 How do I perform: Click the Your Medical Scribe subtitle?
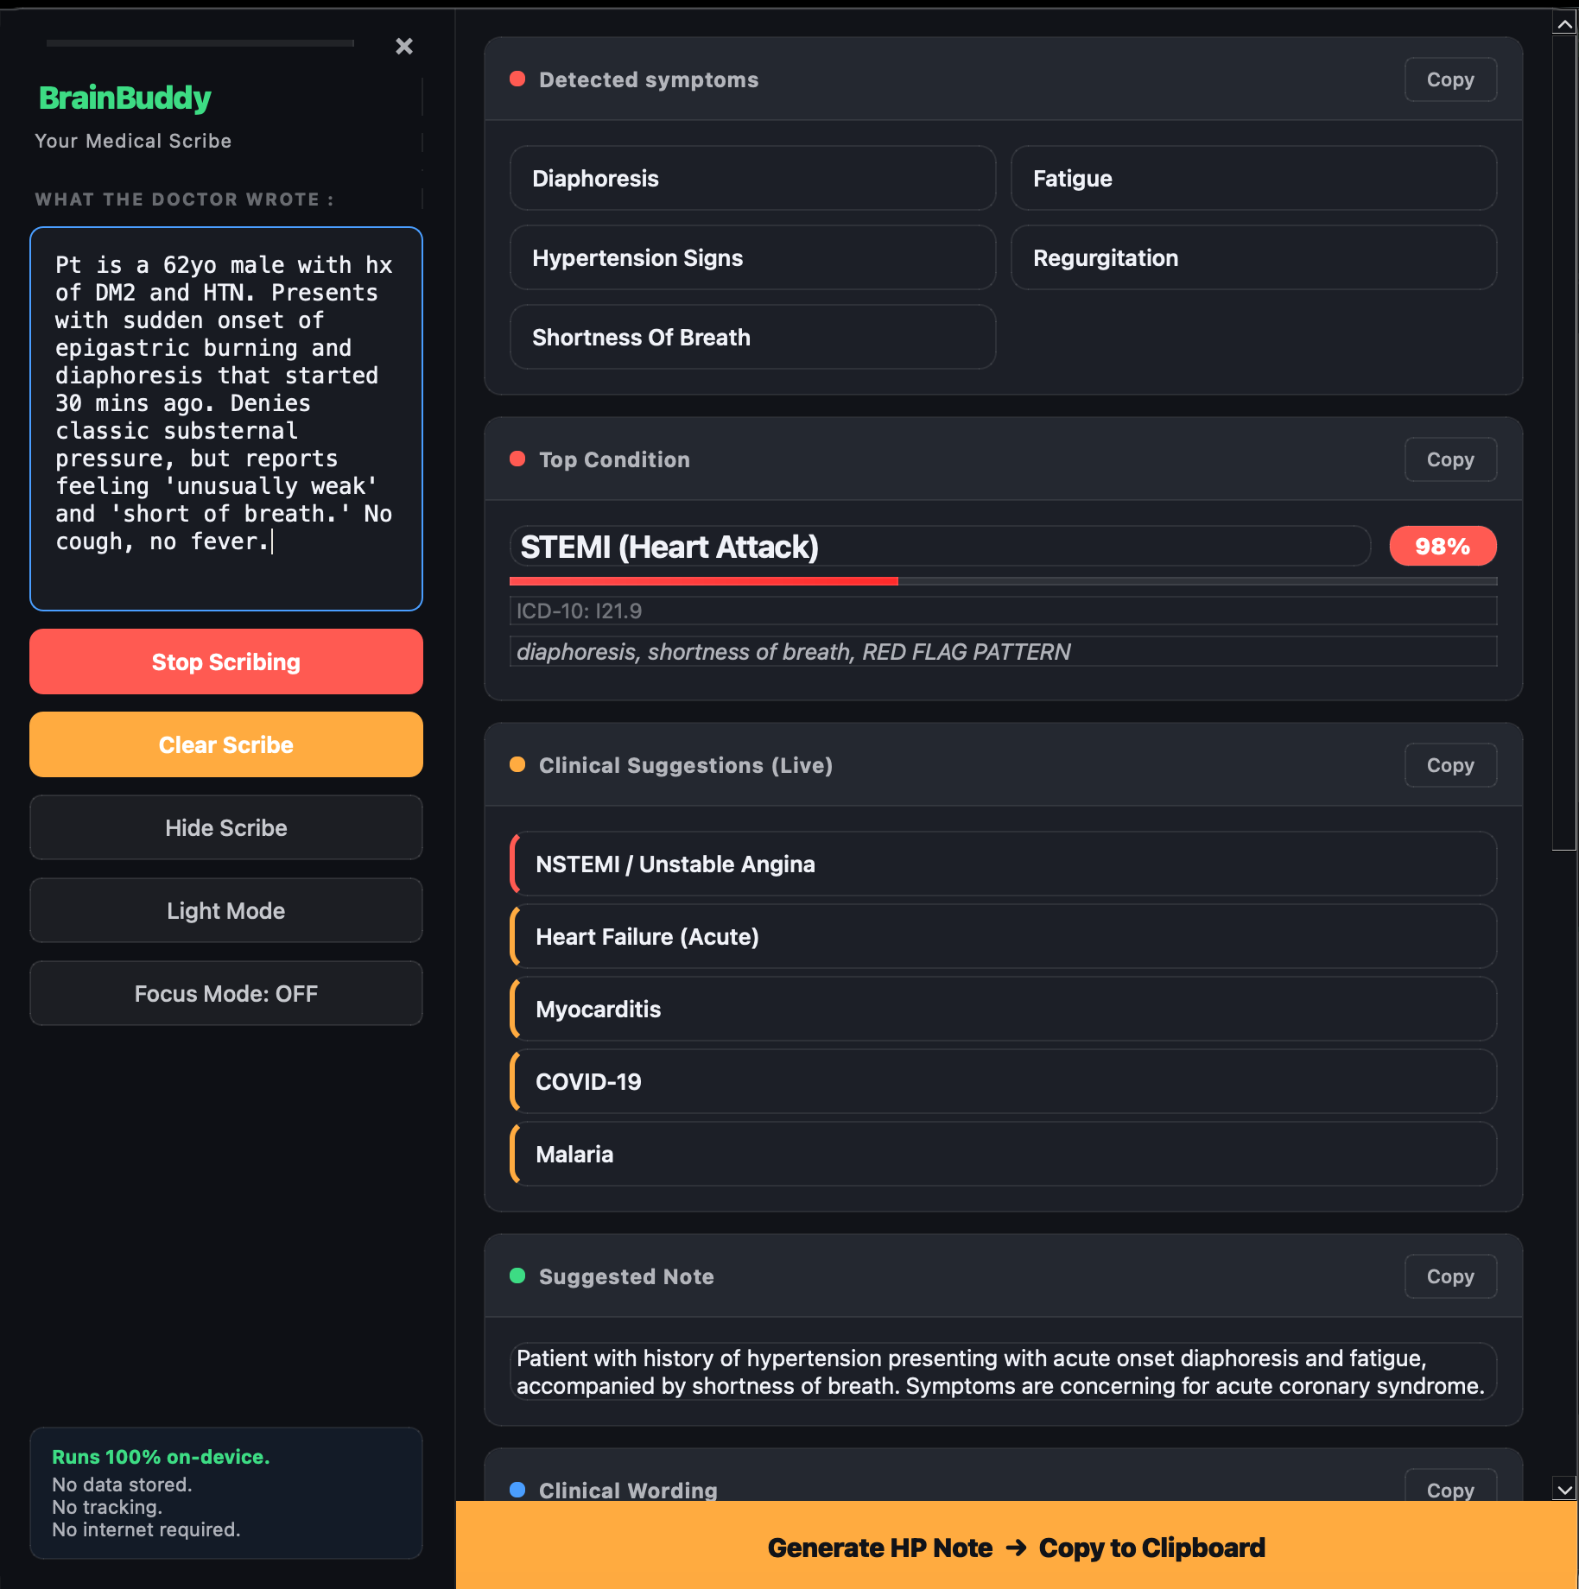coord(133,141)
